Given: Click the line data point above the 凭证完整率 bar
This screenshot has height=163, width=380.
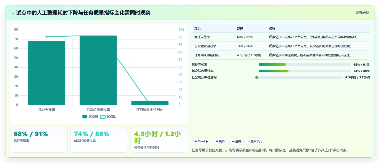Looking at the screenshot, I should click(46, 37).
